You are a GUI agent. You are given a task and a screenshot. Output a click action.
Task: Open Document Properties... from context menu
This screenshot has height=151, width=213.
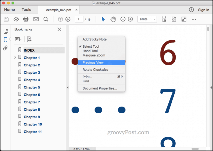coord(102,88)
